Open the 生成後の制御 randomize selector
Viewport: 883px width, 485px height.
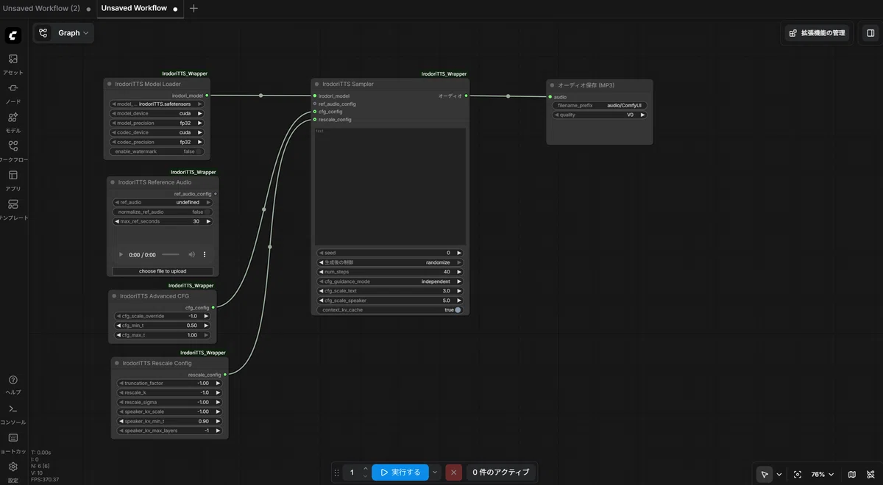pos(390,262)
